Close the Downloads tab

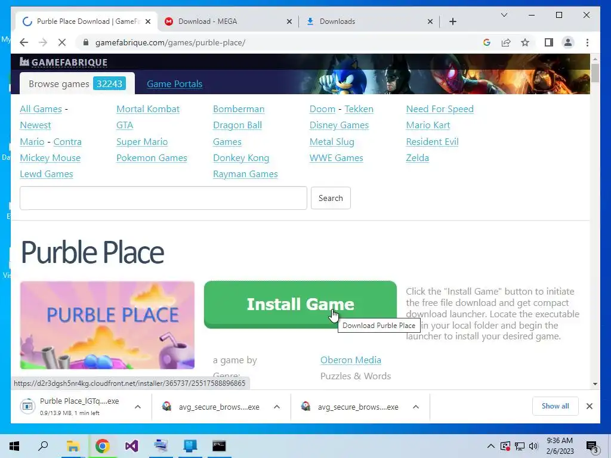430,21
